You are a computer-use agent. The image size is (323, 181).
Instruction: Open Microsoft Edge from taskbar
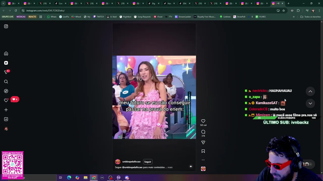69,178
